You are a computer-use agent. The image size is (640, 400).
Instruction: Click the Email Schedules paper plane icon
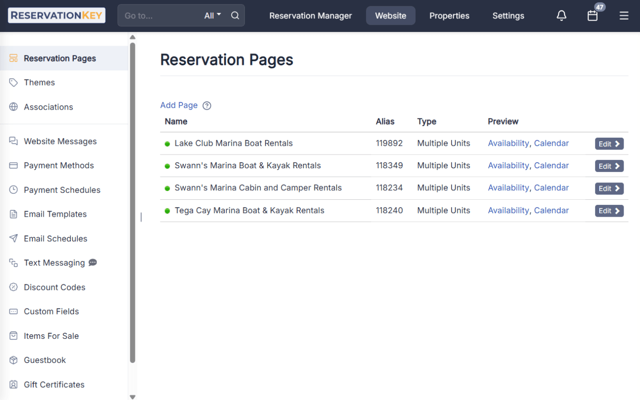pos(14,238)
